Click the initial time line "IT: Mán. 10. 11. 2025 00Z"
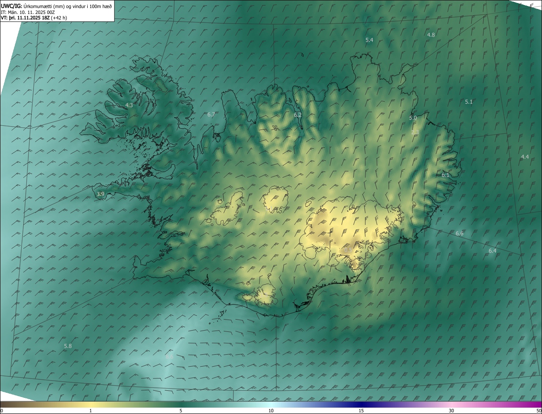The height and width of the screenshot is (414, 542). [28, 12]
